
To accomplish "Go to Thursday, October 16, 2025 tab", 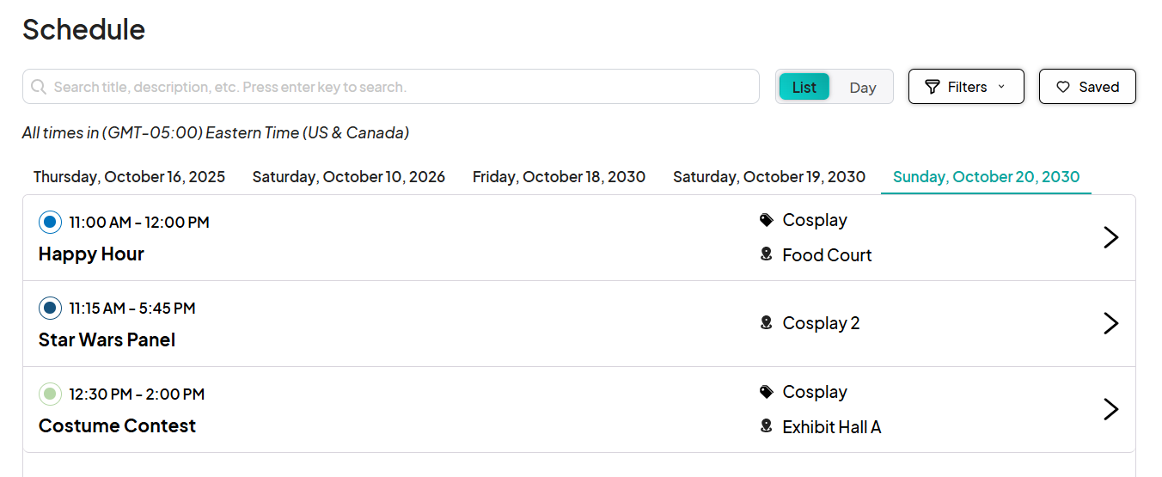I will click(129, 177).
